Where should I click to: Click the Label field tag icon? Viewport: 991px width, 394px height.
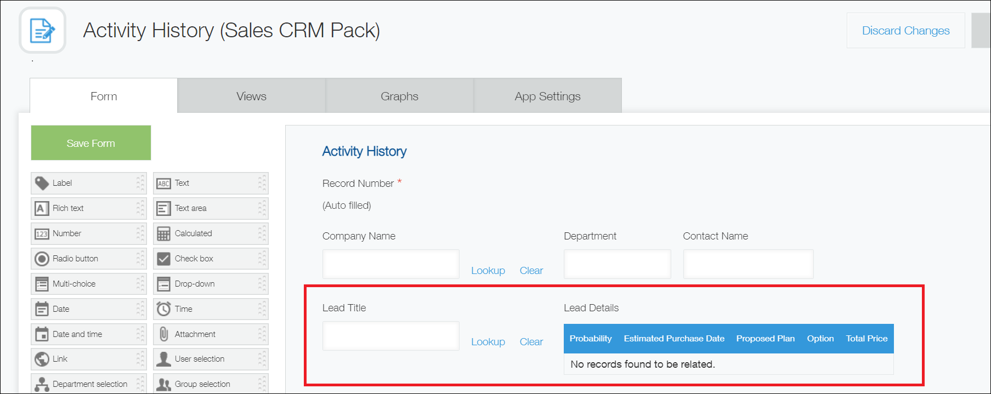click(42, 183)
